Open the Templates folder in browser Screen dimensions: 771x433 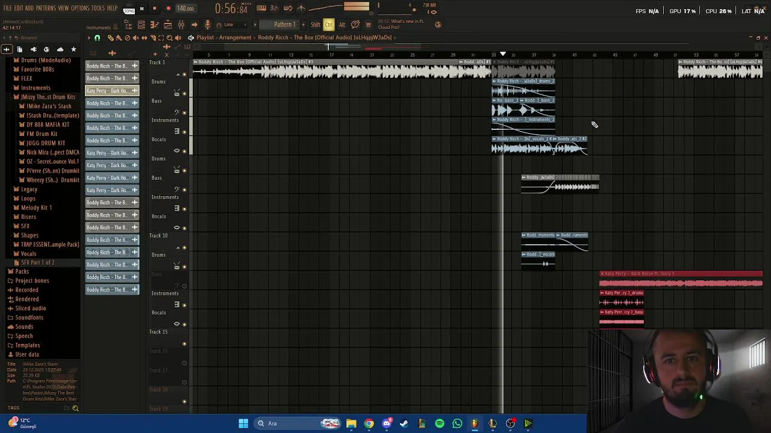tap(27, 345)
